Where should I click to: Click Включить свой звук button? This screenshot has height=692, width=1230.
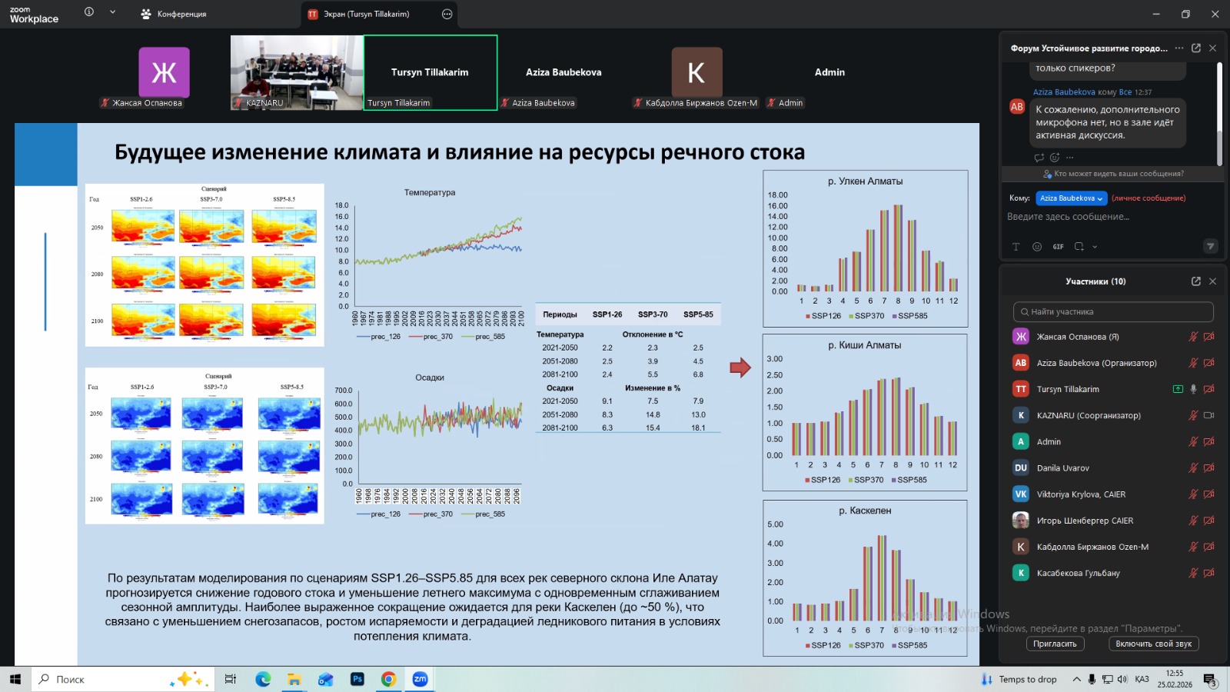[1153, 644]
